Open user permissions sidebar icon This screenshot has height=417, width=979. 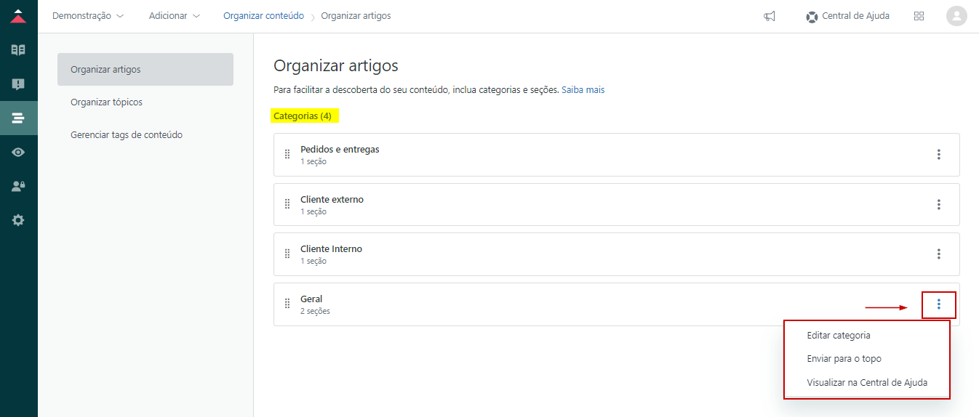18,186
